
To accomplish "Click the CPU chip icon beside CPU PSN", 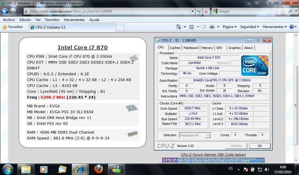I will [134, 57].
